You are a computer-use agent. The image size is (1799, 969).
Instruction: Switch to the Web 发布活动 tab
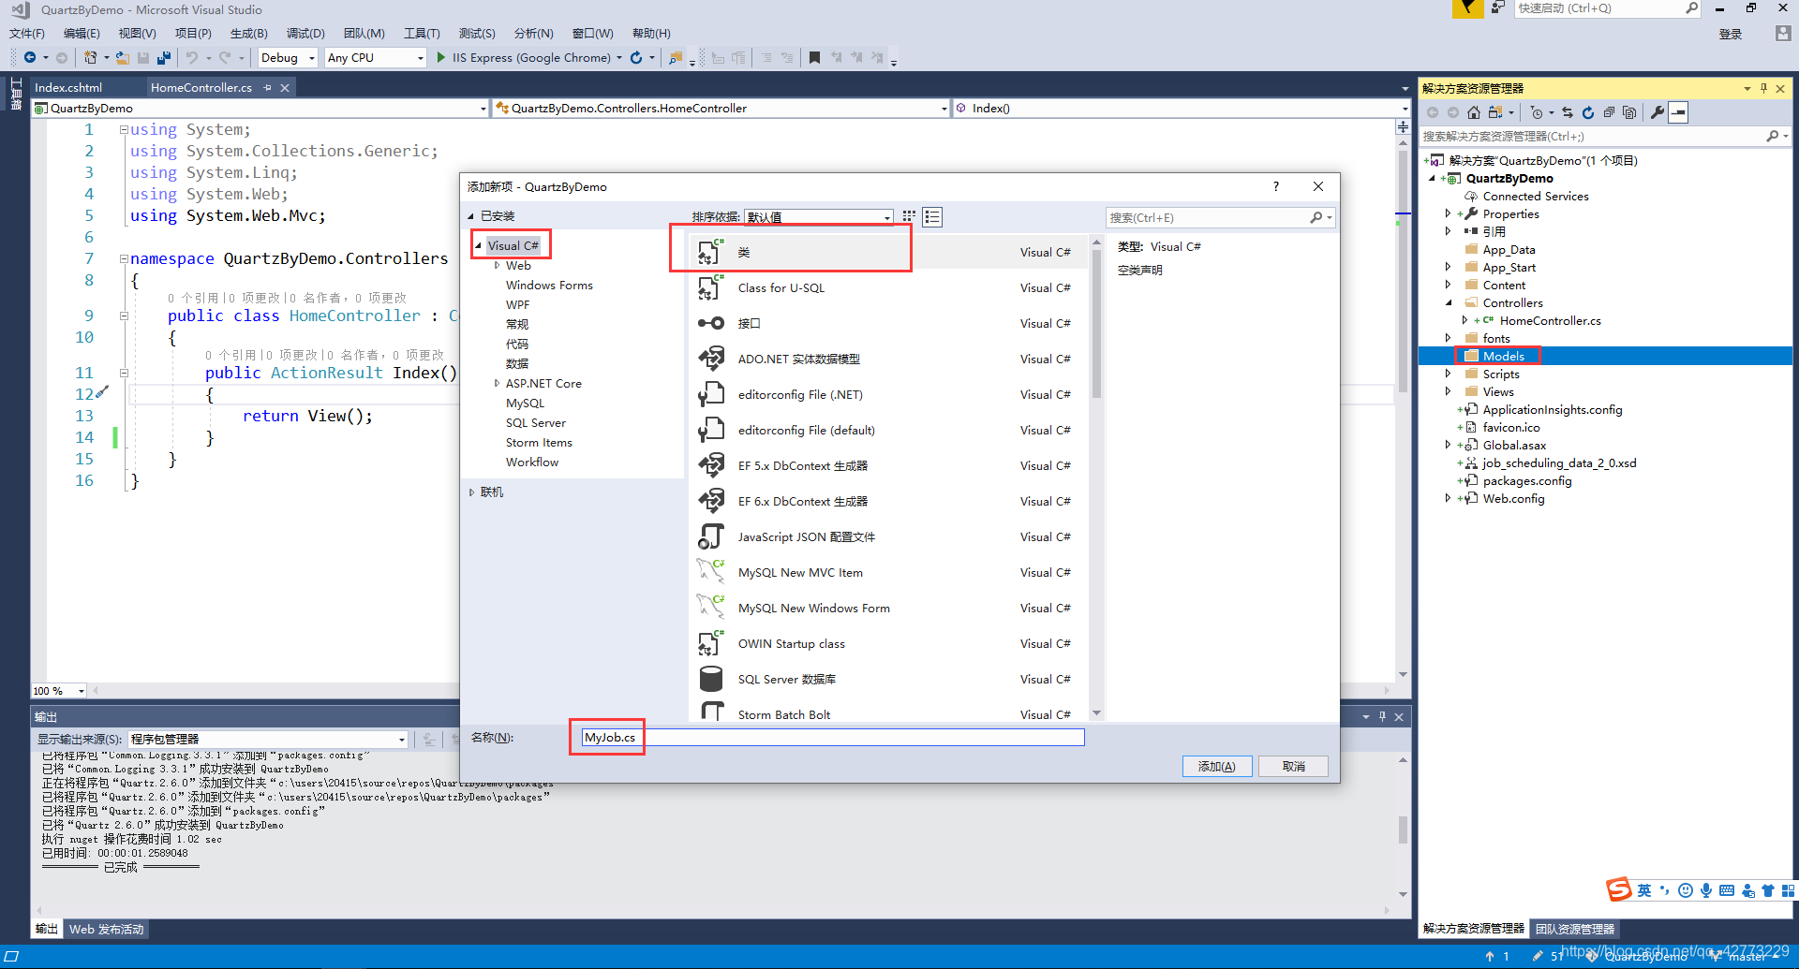[x=107, y=929]
